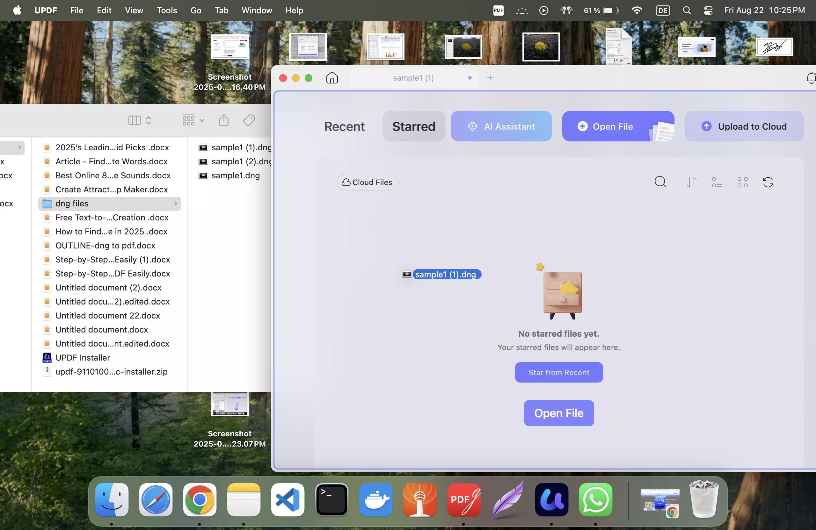The image size is (816, 530).
Task: Switch to list view layout icon
Action: tap(717, 182)
